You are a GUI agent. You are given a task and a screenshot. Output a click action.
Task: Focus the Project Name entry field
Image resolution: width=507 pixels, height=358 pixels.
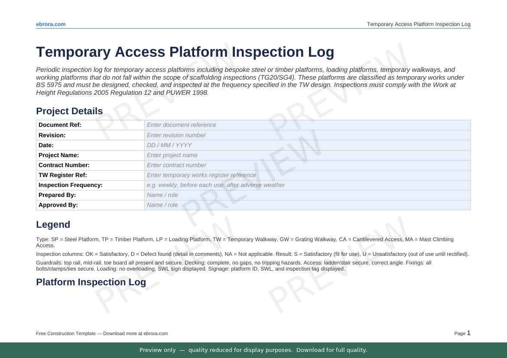tap(307, 155)
